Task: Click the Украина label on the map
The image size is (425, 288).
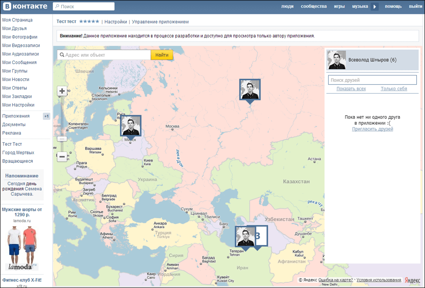Action: (147, 179)
